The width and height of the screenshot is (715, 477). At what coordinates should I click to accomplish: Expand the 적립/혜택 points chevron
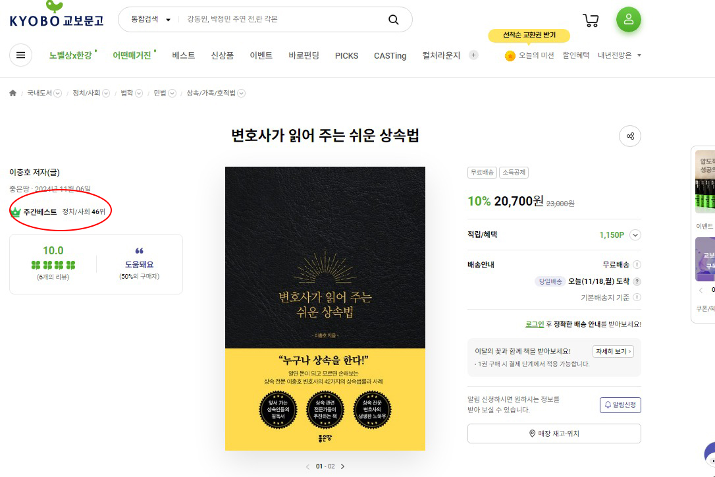pos(635,235)
